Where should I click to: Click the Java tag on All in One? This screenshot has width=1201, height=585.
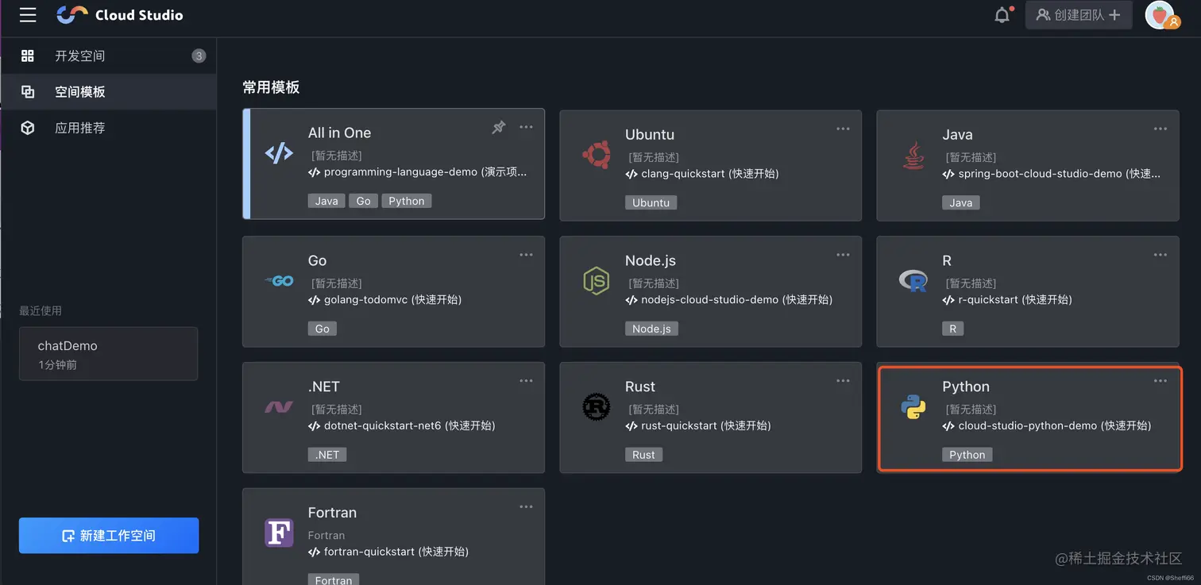coord(326,201)
